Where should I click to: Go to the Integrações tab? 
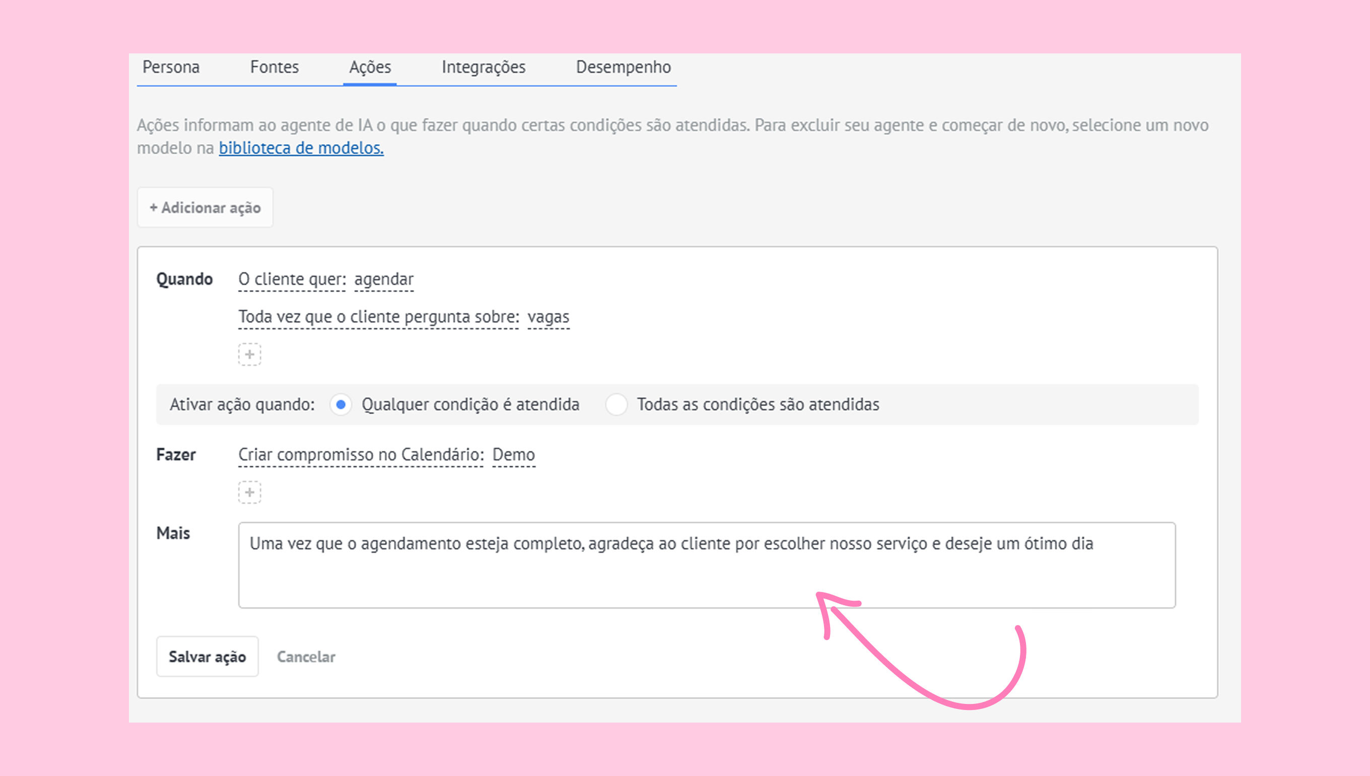pyautogui.click(x=483, y=67)
